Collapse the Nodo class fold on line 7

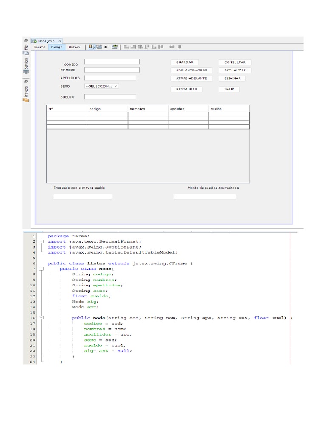(41, 269)
